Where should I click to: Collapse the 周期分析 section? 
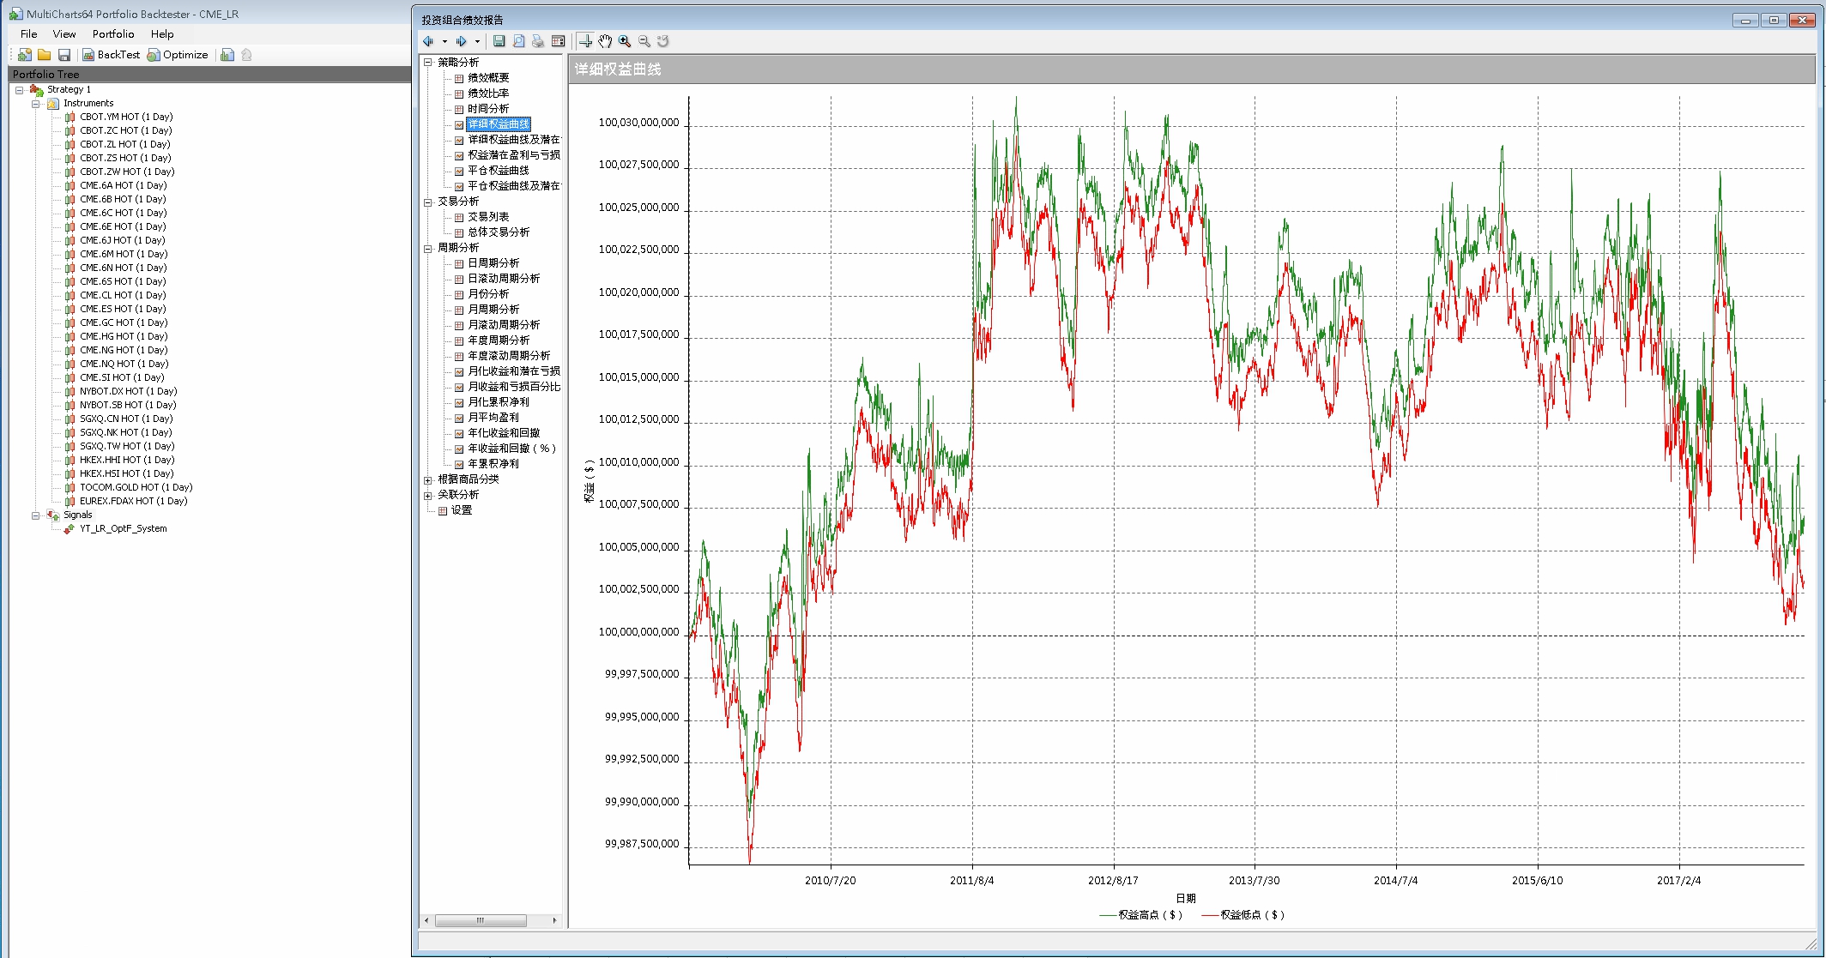tap(428, 249)
